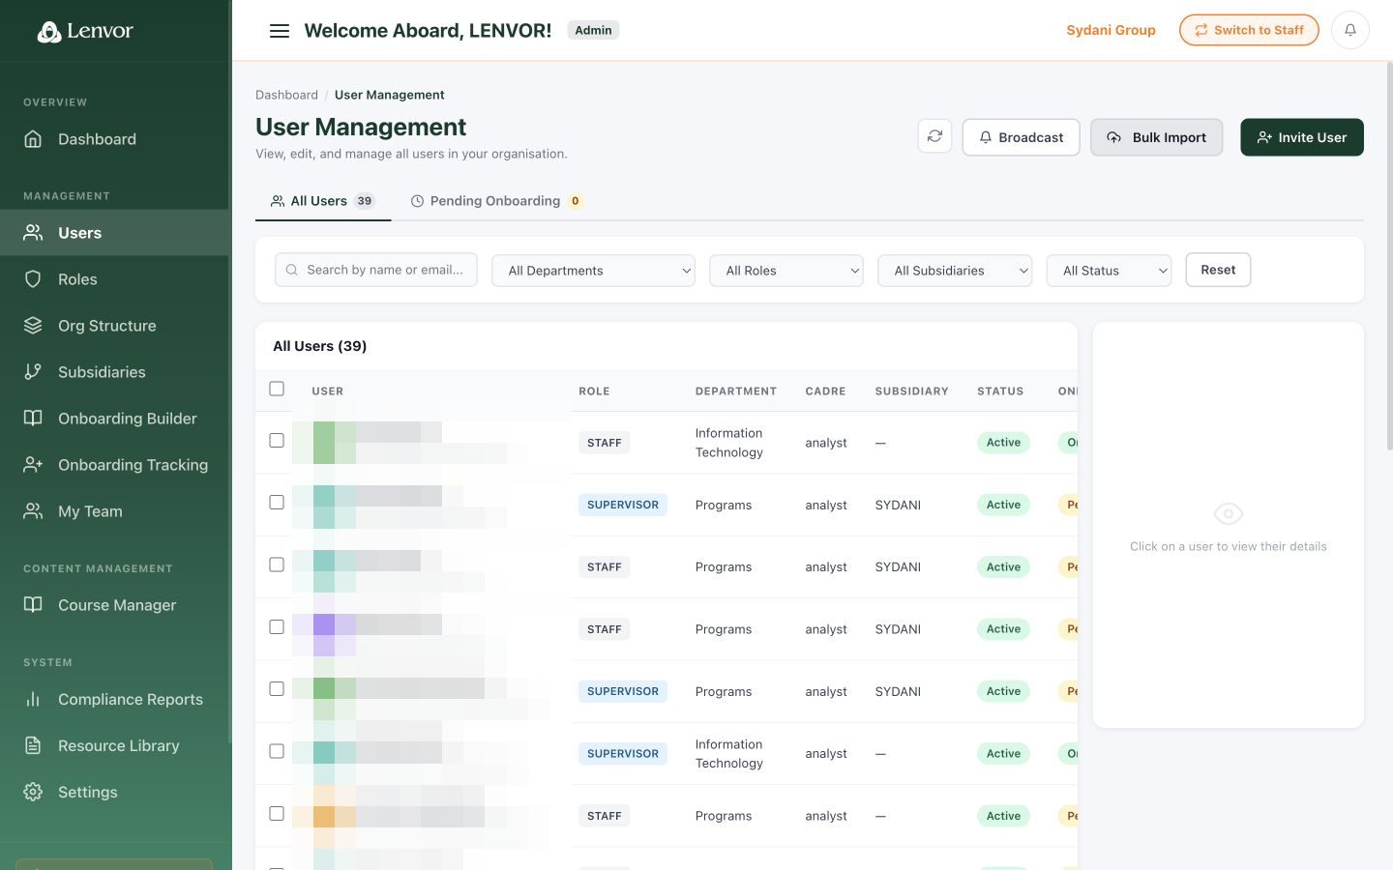Screen dimensions: 1393x870
Task: Click the Switch to Staff button
Action: tap(1249, 30)
